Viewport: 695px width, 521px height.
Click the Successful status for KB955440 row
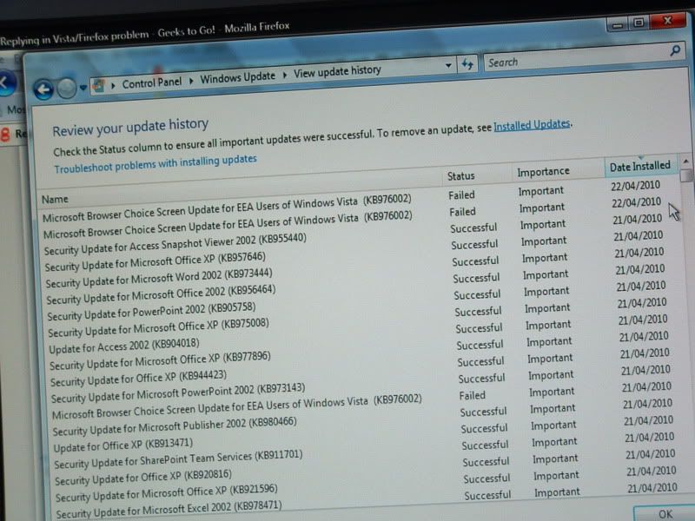click(x=473, y=228)
